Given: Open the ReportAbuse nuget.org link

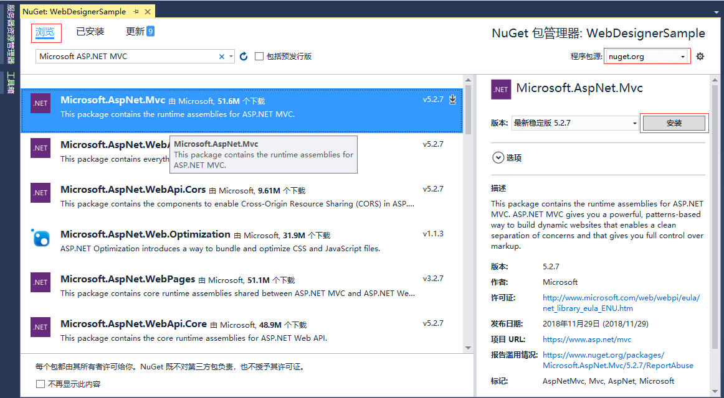Looking at the screenshot, I should (618, 360).
